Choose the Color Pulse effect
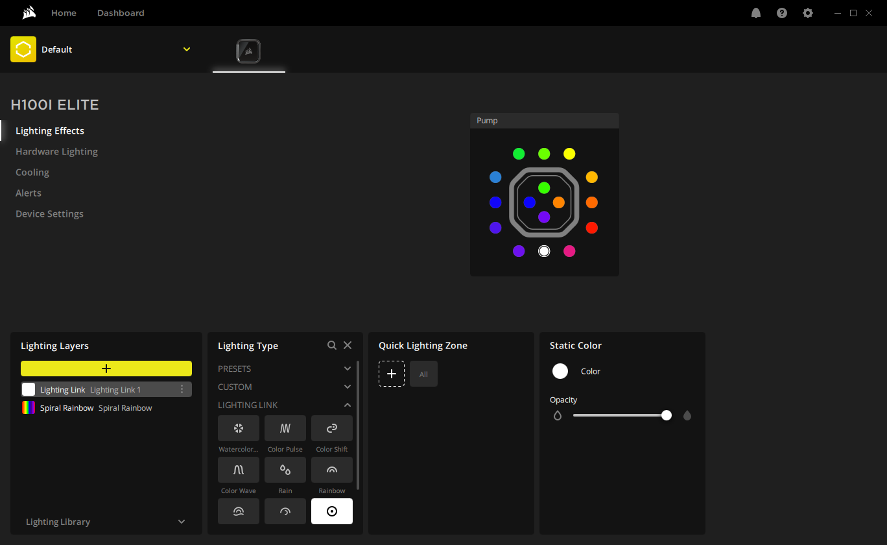The image size is (887, 545). (x=285, y=428)
